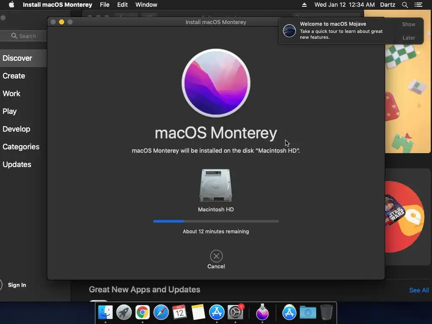Select Play in App Store sidebar
The image size is (432, 324).
click(x=10, y=111)
